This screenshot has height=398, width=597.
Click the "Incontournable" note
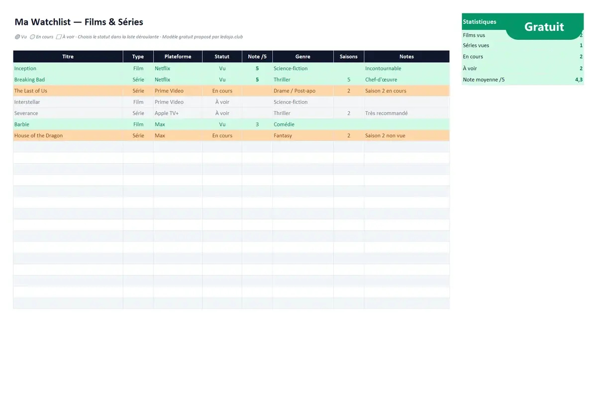pyautogui.click(x=383, y=68)
